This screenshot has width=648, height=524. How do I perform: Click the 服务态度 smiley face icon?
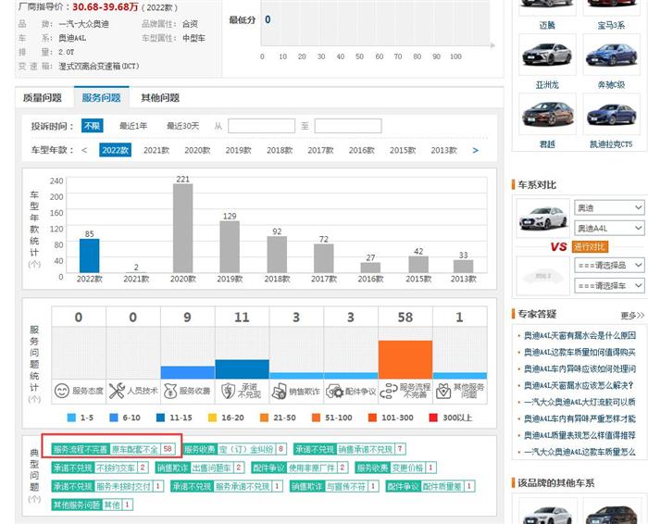tap(62, 391)
